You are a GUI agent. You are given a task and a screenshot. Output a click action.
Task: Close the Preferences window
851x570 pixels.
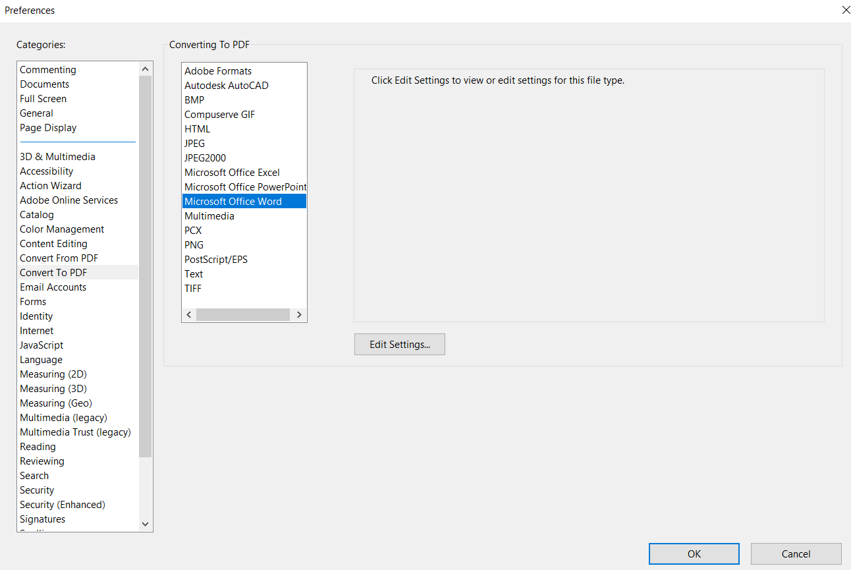pos(846,10)
